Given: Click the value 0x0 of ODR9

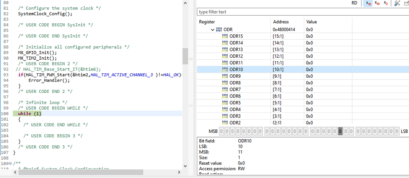Looking at the screenshot, I should 310,76.
